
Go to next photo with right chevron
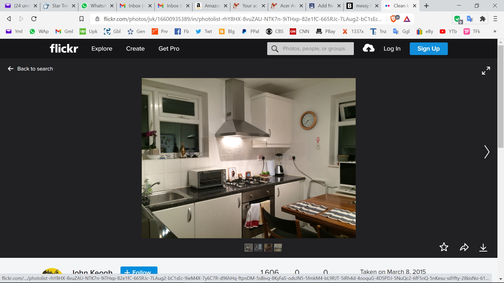[487, 152]
